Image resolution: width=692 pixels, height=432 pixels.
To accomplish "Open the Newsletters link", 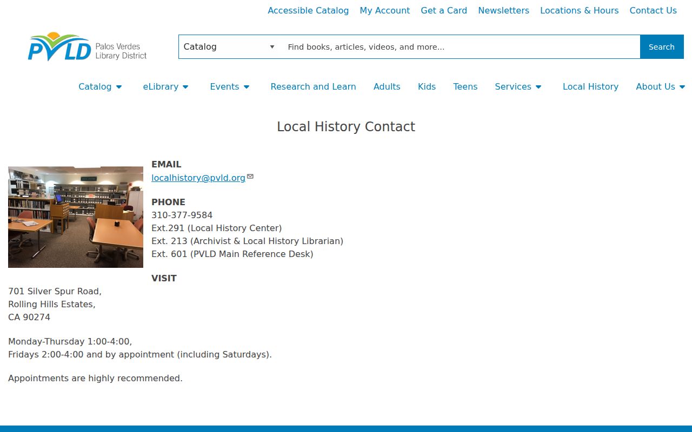I will click(504, 10).
